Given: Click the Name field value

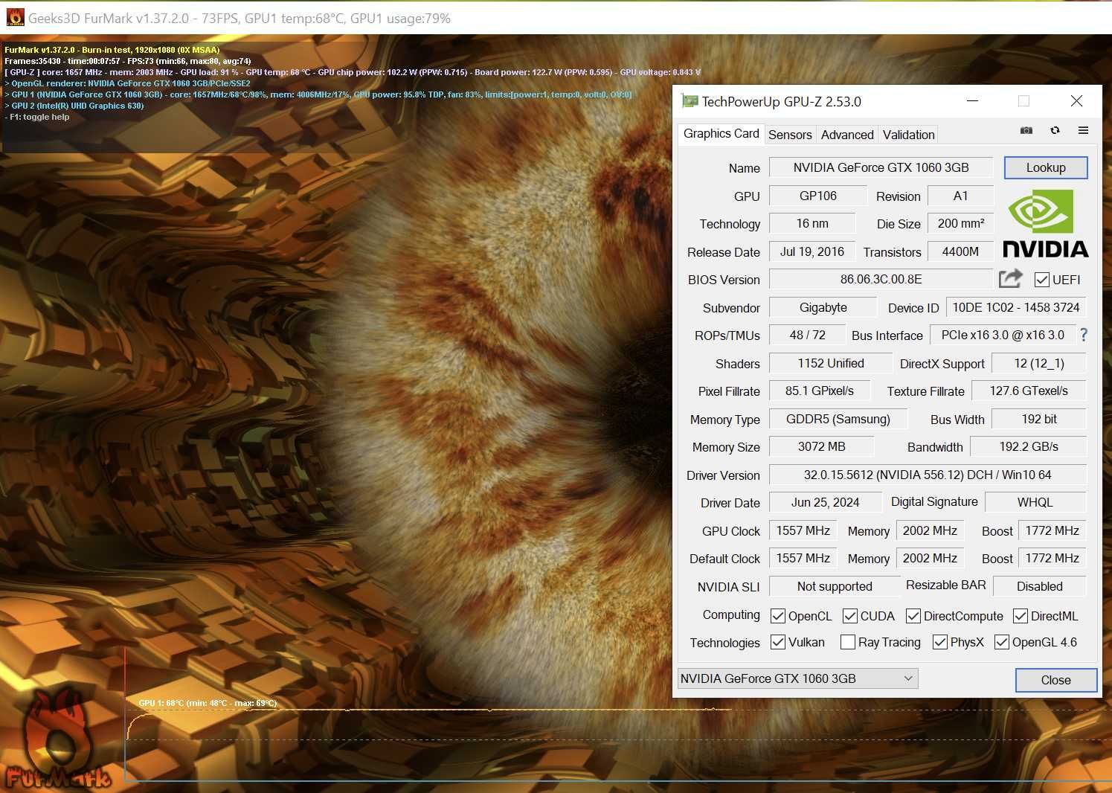Looking at the screenshot, I should (x=881, y=167).
